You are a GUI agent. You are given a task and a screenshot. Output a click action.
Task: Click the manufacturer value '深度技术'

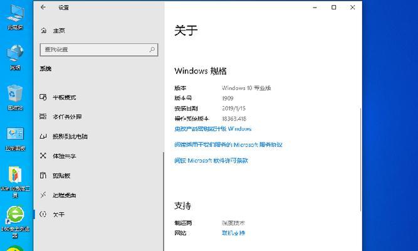tap(233, 223)
